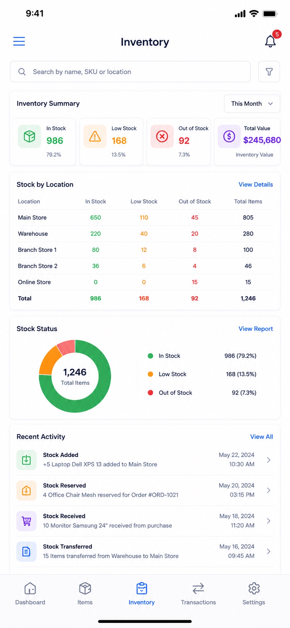Click Main Store low stock 110
Image resolution: width=290 pixels, height=628 pixels.
pos(144,218)
